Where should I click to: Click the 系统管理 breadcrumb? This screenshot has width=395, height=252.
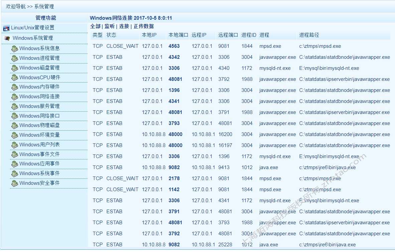44,7
